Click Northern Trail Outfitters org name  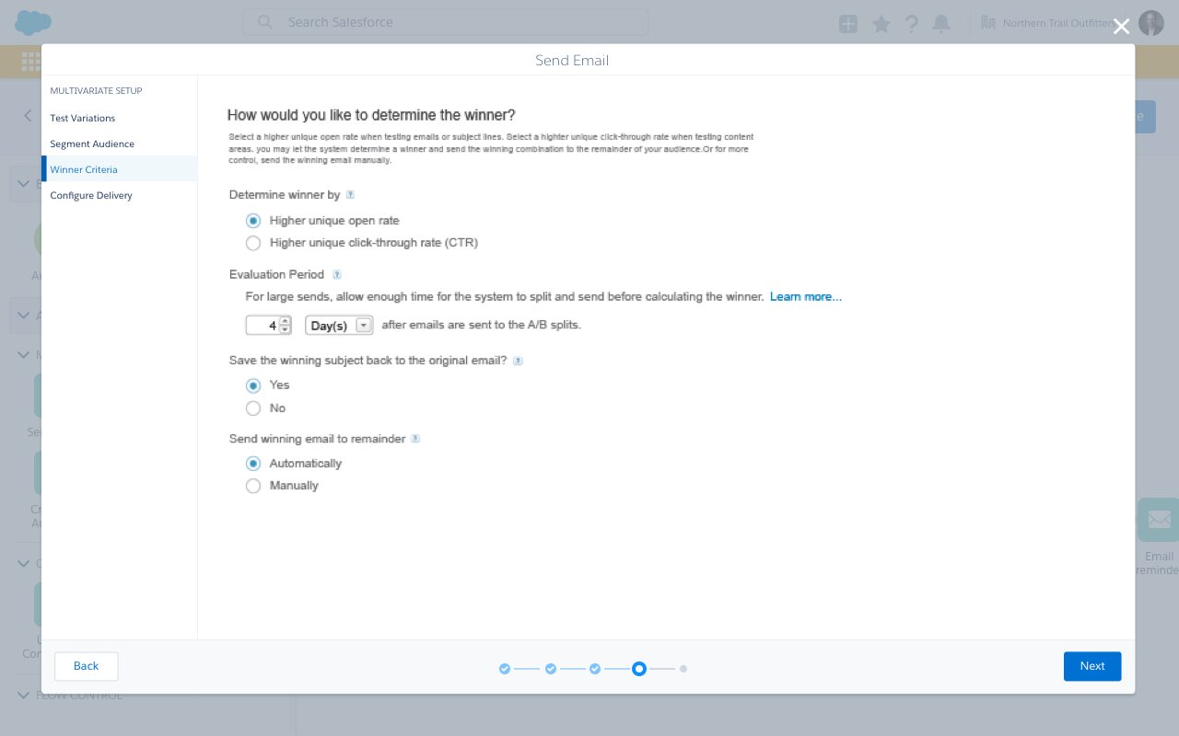click(x=1058, y=23)
